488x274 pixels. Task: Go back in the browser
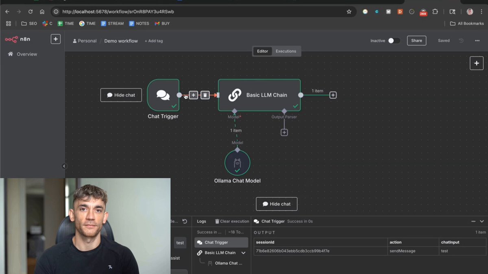tap(7, 12)
